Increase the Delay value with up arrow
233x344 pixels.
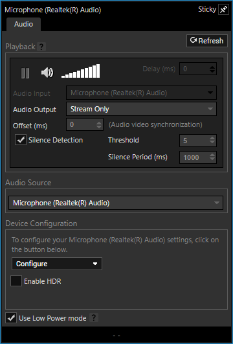[212, 67]
